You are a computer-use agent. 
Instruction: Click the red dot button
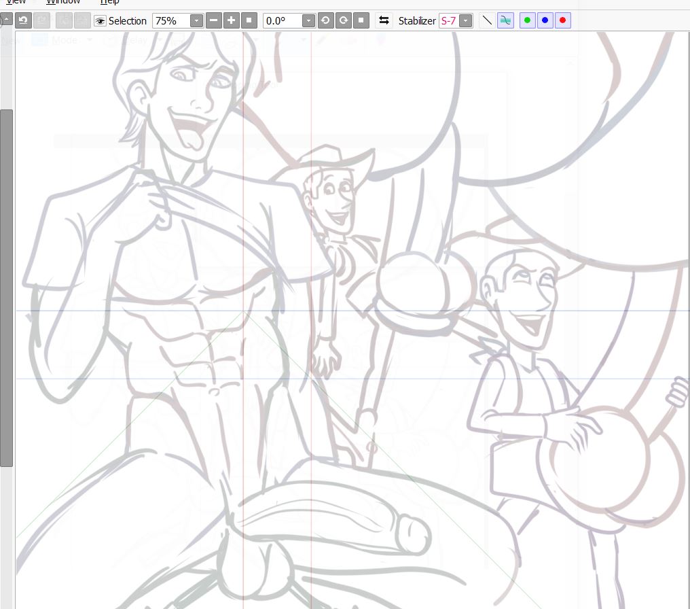(x=562, y=20)
